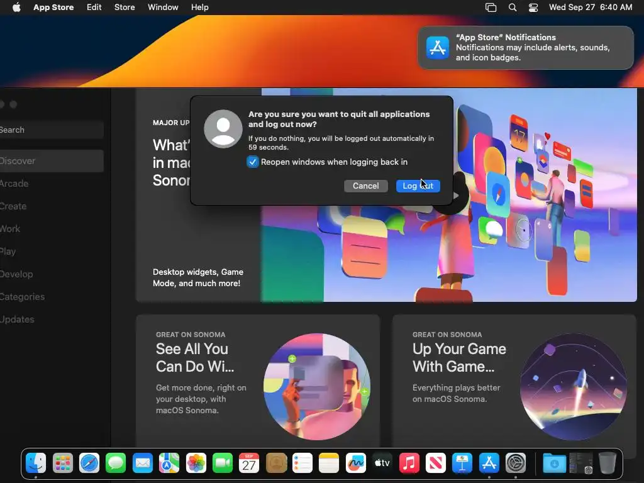Select Work in App Store sidebar
This screenshot has width=644, height=483.
click(x=50, y=229)
